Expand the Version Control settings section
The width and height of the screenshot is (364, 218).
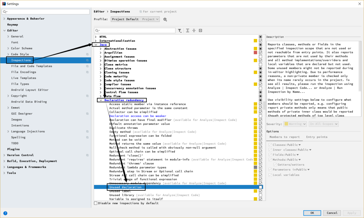(x=4, y=155)
